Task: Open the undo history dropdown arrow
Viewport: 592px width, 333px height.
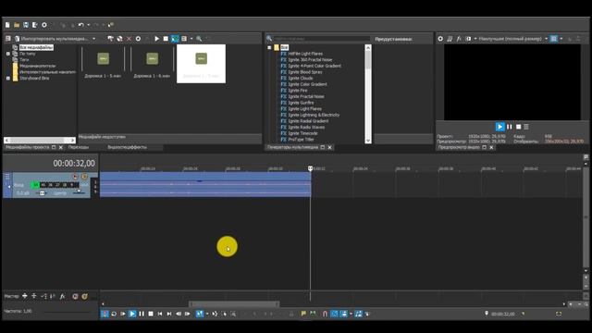Action: tap(89, 25)
